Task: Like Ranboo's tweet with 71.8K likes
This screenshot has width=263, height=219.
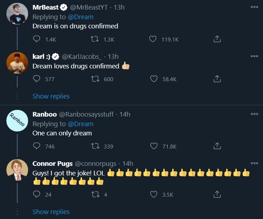Action: point(154,146)
